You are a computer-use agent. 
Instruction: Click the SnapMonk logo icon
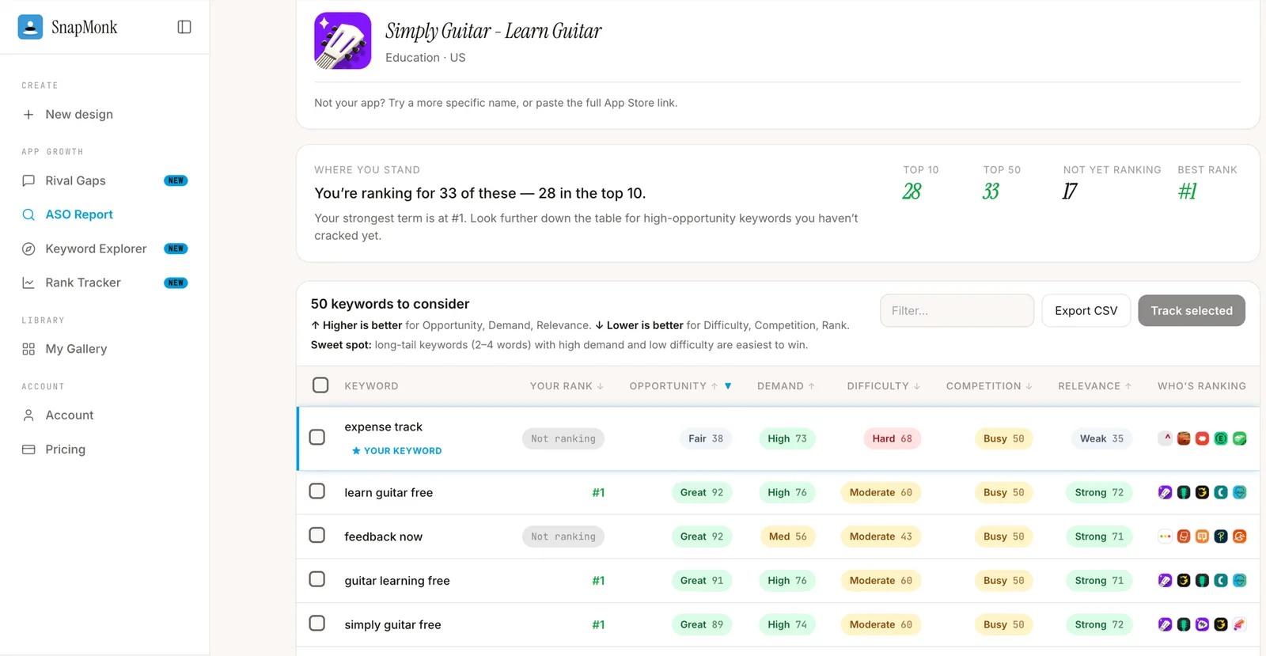click(x=30, y=27)
